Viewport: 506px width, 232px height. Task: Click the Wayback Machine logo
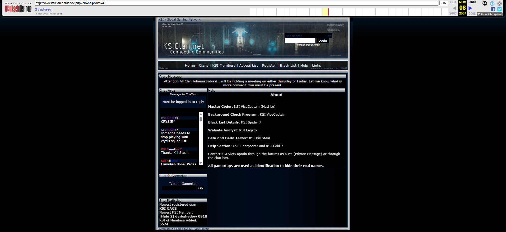[18, 8]
